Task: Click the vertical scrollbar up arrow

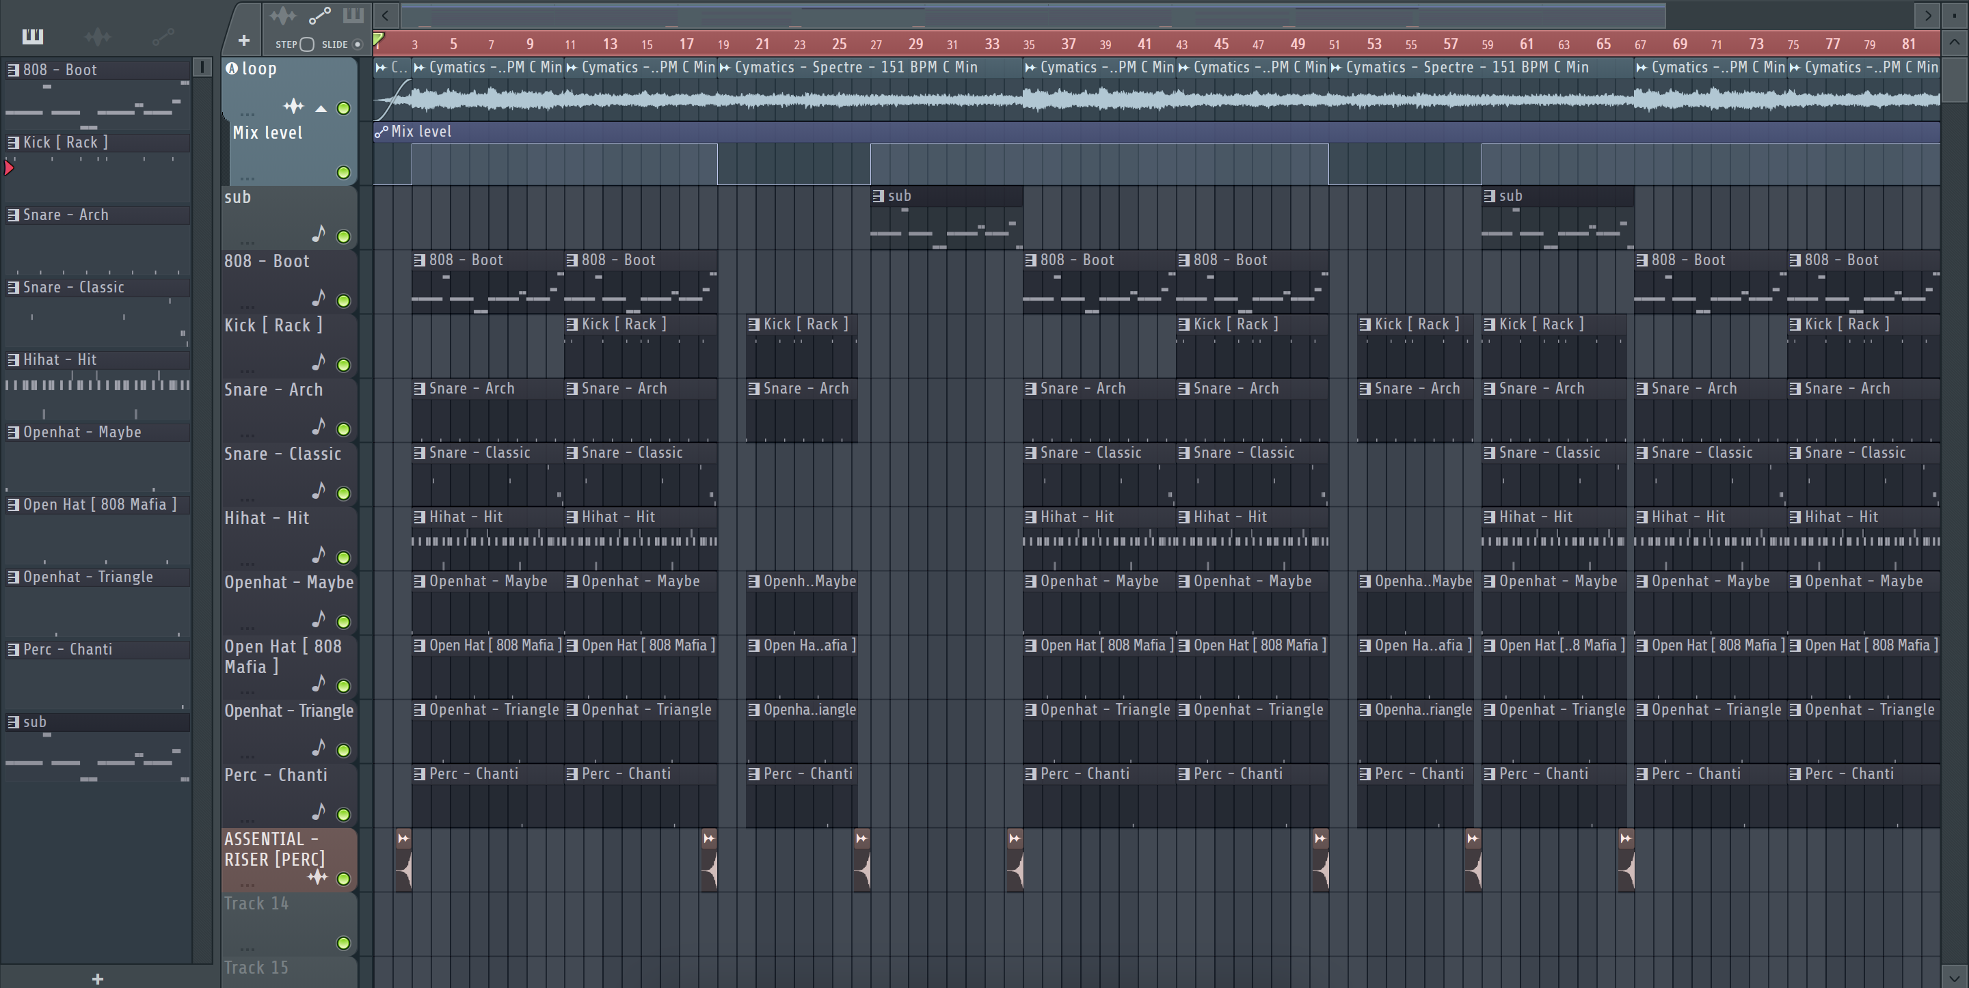Action: coord(1955,42)
